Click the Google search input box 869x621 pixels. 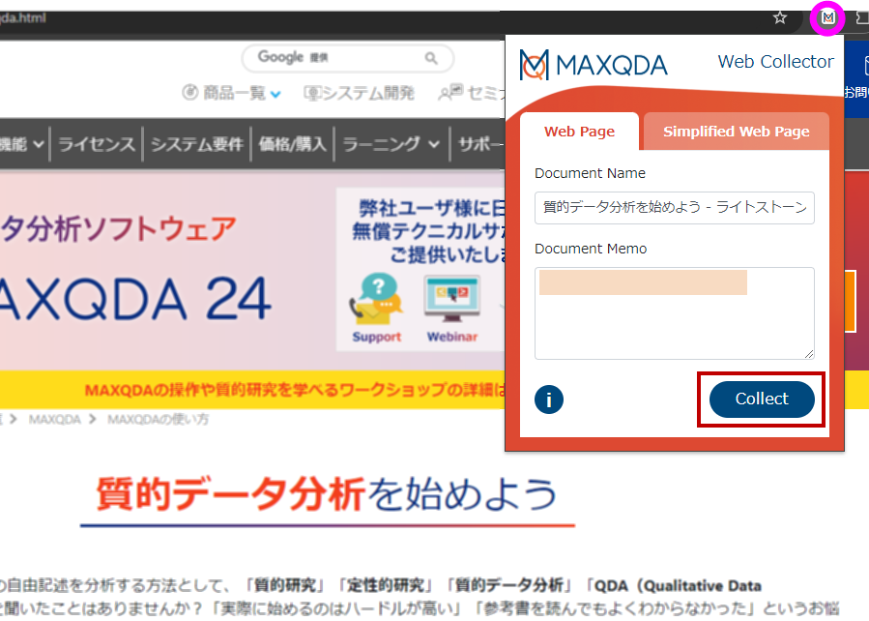click(347, 58)
